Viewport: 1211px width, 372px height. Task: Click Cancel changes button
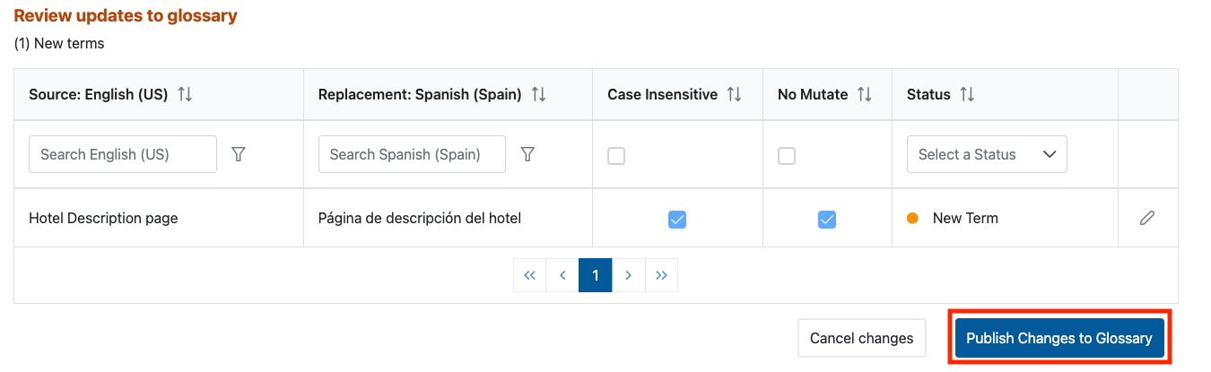click(x=861, y=338)
